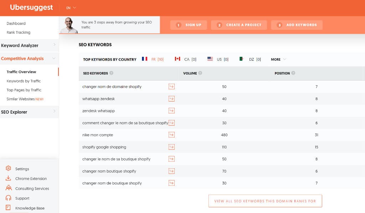
Task: Click the profile photo thumbnail
Action: 69,25
